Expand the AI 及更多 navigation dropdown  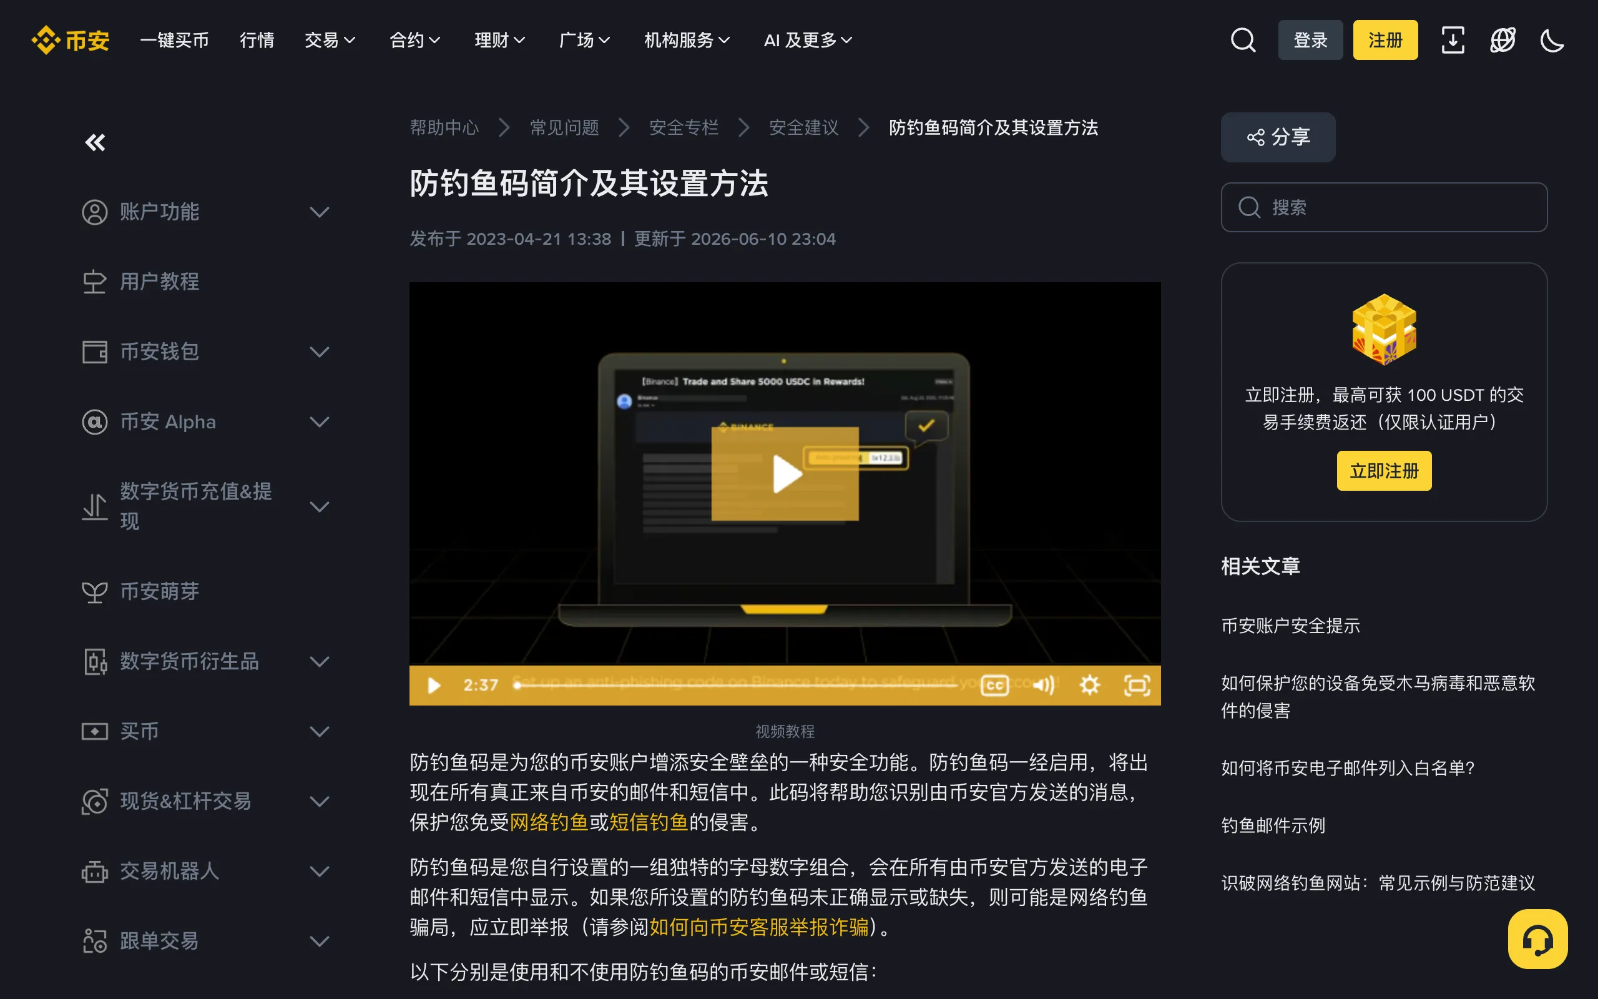pyautogui.click(x=808, y=41)
